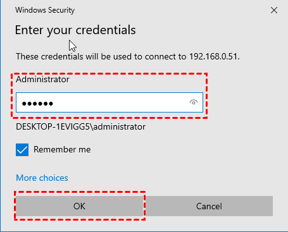The width and height of the screenshot is (288, 232).
Task: Click the 192.168.0.51 address in the description
Action: click(x=215, y=56)
